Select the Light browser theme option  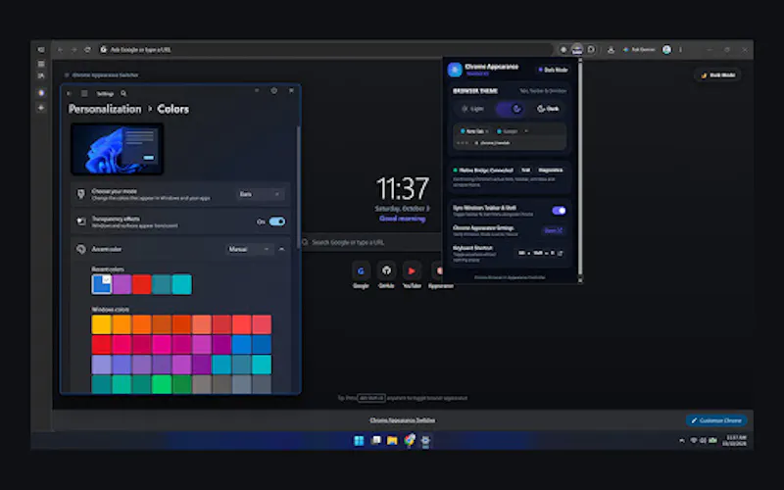click(473, 109)
